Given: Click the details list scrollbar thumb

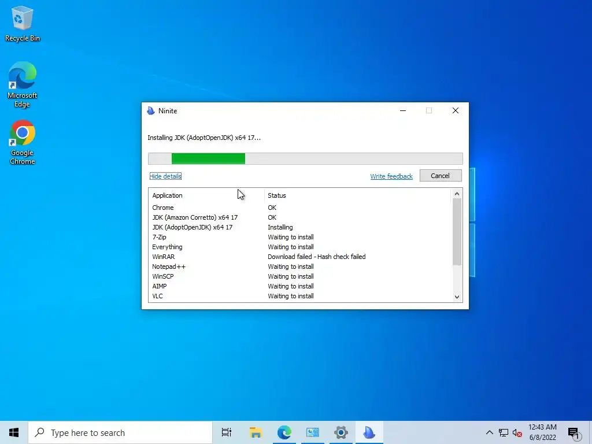Looking at the screenshot, I should [457, 232].
